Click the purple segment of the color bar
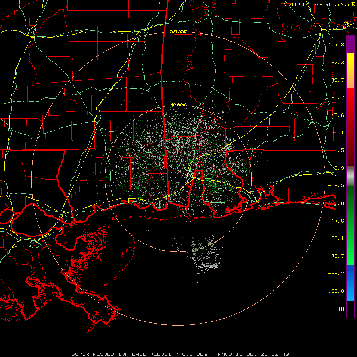This screenshot has width=357, height=357. pyautogui.click(x=350, y=44)
